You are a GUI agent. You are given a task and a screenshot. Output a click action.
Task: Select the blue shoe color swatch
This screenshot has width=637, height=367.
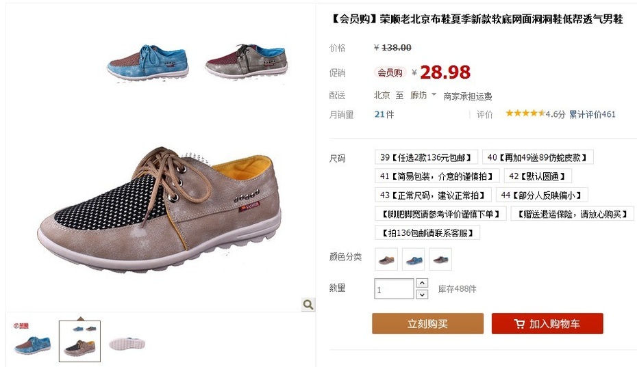click(413, 259)
